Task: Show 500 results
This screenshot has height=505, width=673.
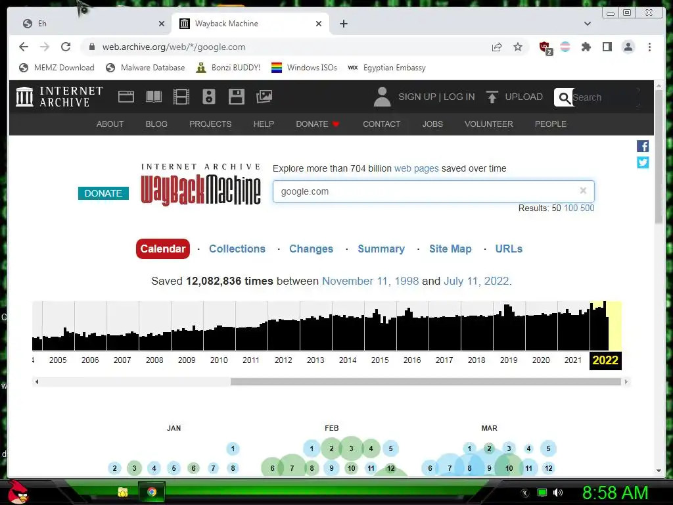Action: point(587,208)
